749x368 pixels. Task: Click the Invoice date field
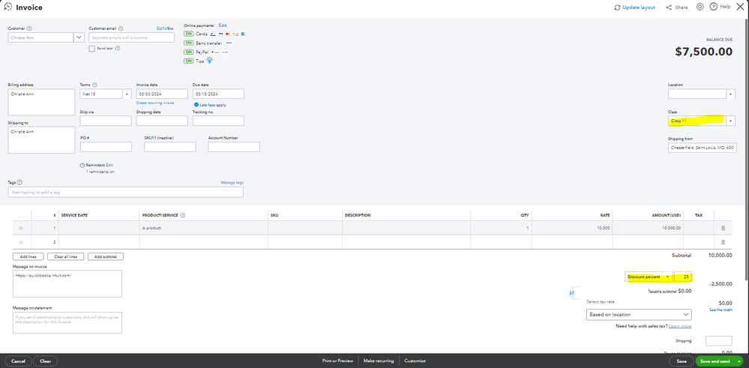pos(162,94)
